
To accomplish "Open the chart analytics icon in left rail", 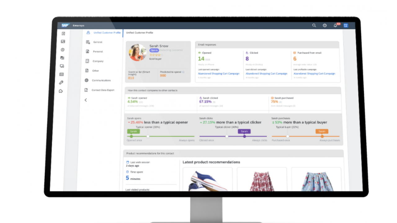I will pos(63,42).
